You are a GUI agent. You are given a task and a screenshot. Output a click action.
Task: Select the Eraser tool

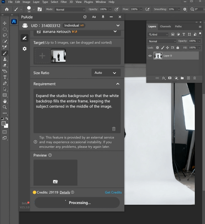coord(5,65)
